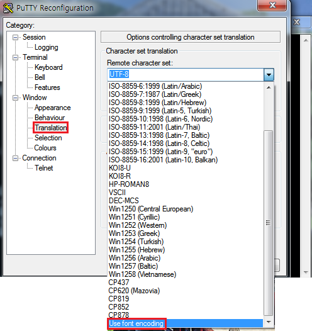Choose ISO-8859-16:2001 (Latin-10, Balkan)

click(186, 160)
